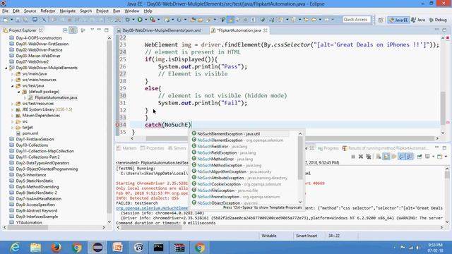Toggle Scroll Lock in the console toolbar
This screenshot has width=452, height=254.
click(x=386, y=157)
